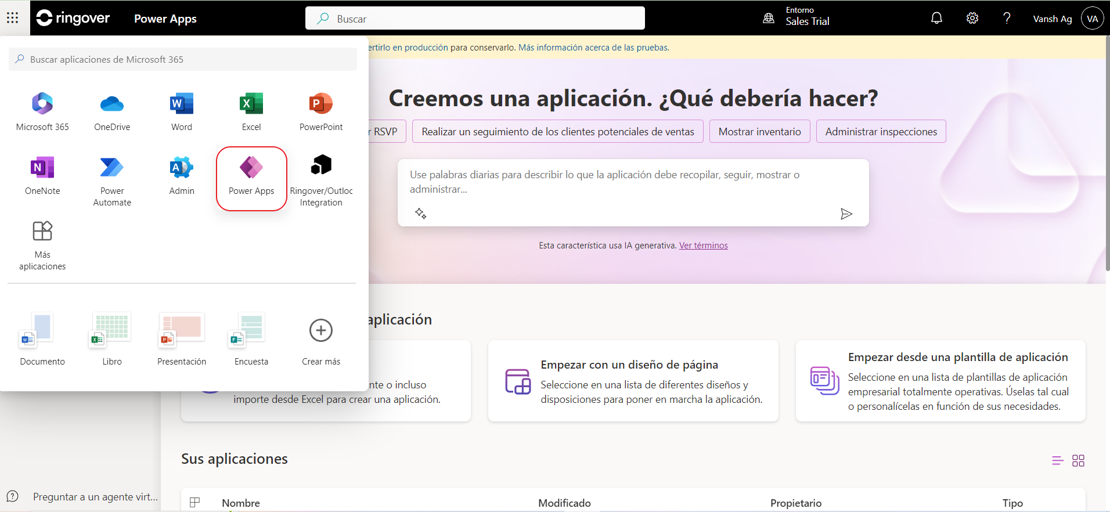Launch OneDrive from the app panel
This screenshot has width=1110, height=512.
(112, 111)
